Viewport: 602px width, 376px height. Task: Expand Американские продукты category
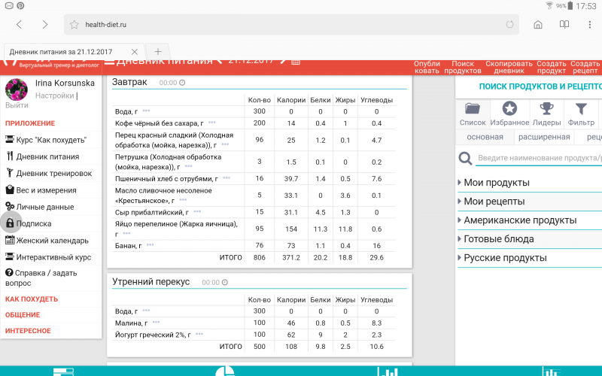pyautogui.click(x=519, y=220)
